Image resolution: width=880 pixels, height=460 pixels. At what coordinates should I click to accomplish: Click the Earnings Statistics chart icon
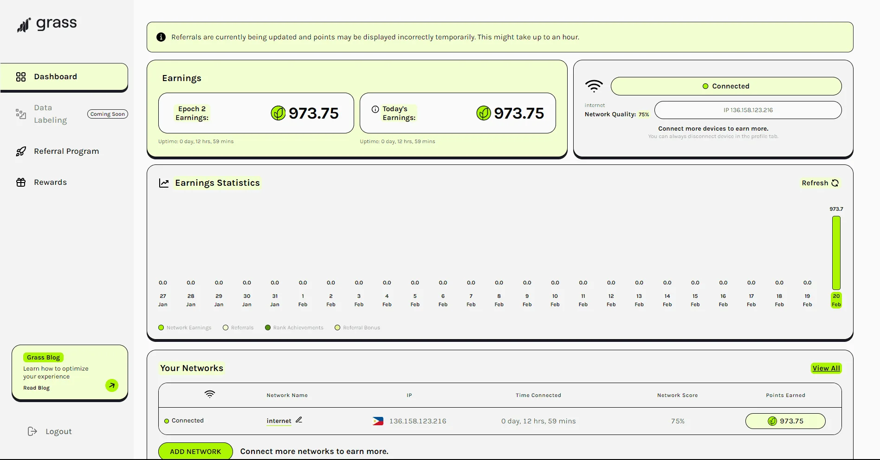point(164,183)
